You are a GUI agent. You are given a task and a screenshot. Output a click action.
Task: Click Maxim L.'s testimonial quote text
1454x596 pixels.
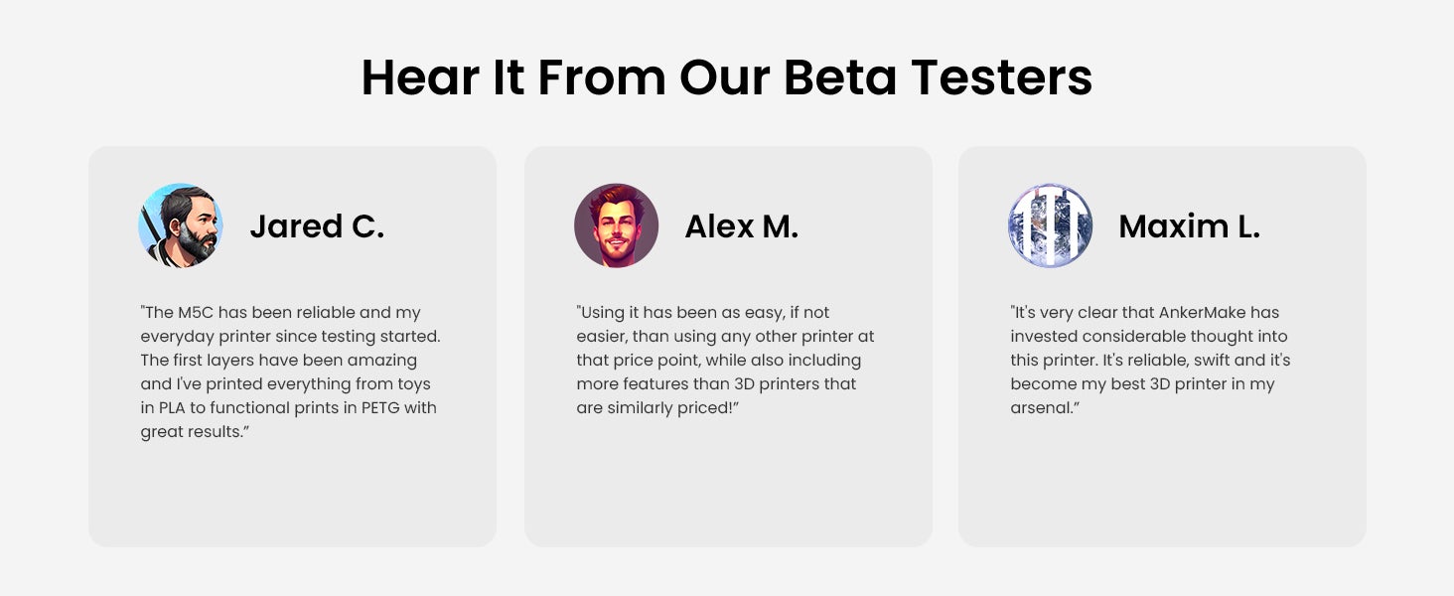1150,361
